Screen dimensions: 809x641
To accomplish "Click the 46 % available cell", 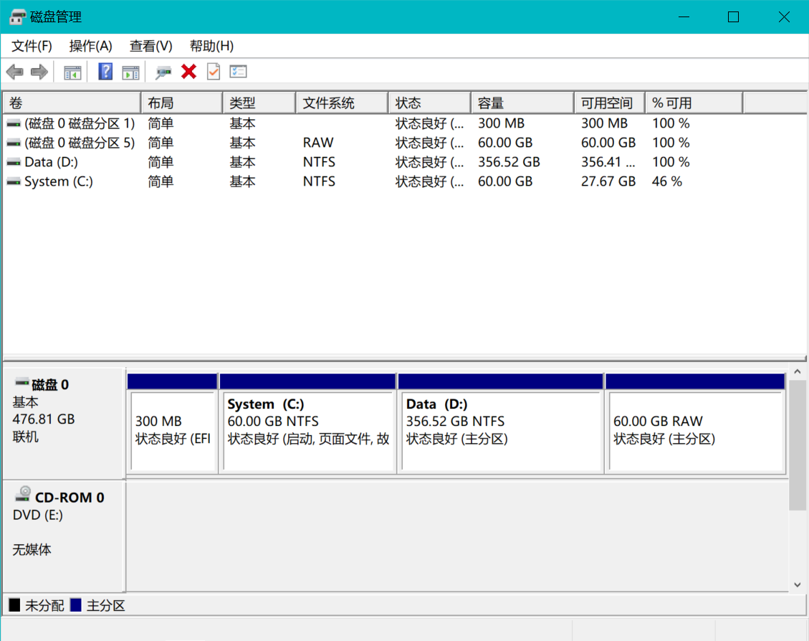I will 667,181.
